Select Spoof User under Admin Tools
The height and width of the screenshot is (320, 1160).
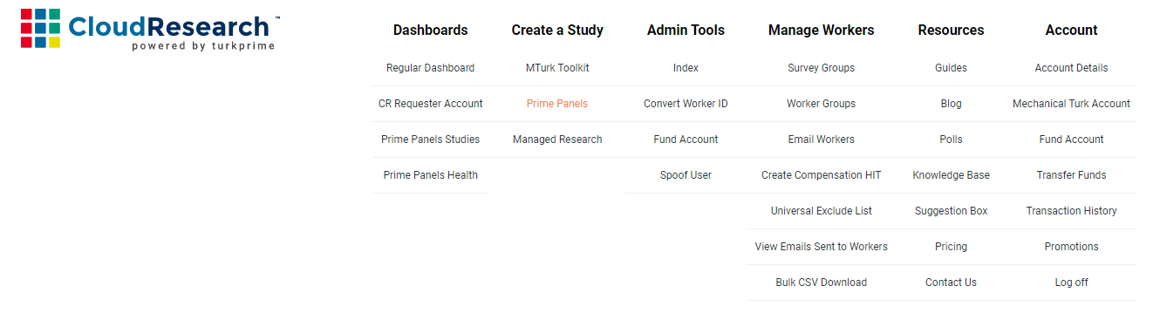coord(686,175)
